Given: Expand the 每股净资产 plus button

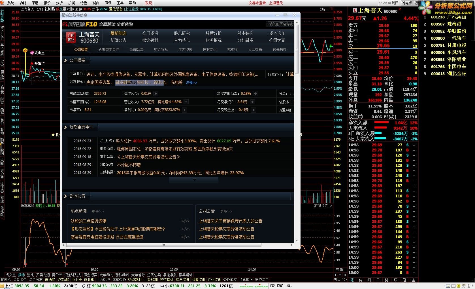Looking at the screenshot, I should click(x=252, y=102).
